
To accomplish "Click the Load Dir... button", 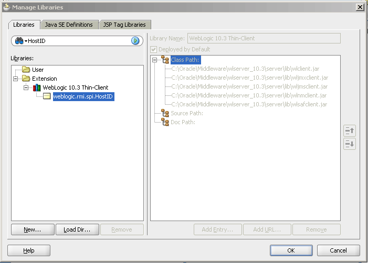I will 77,229.
